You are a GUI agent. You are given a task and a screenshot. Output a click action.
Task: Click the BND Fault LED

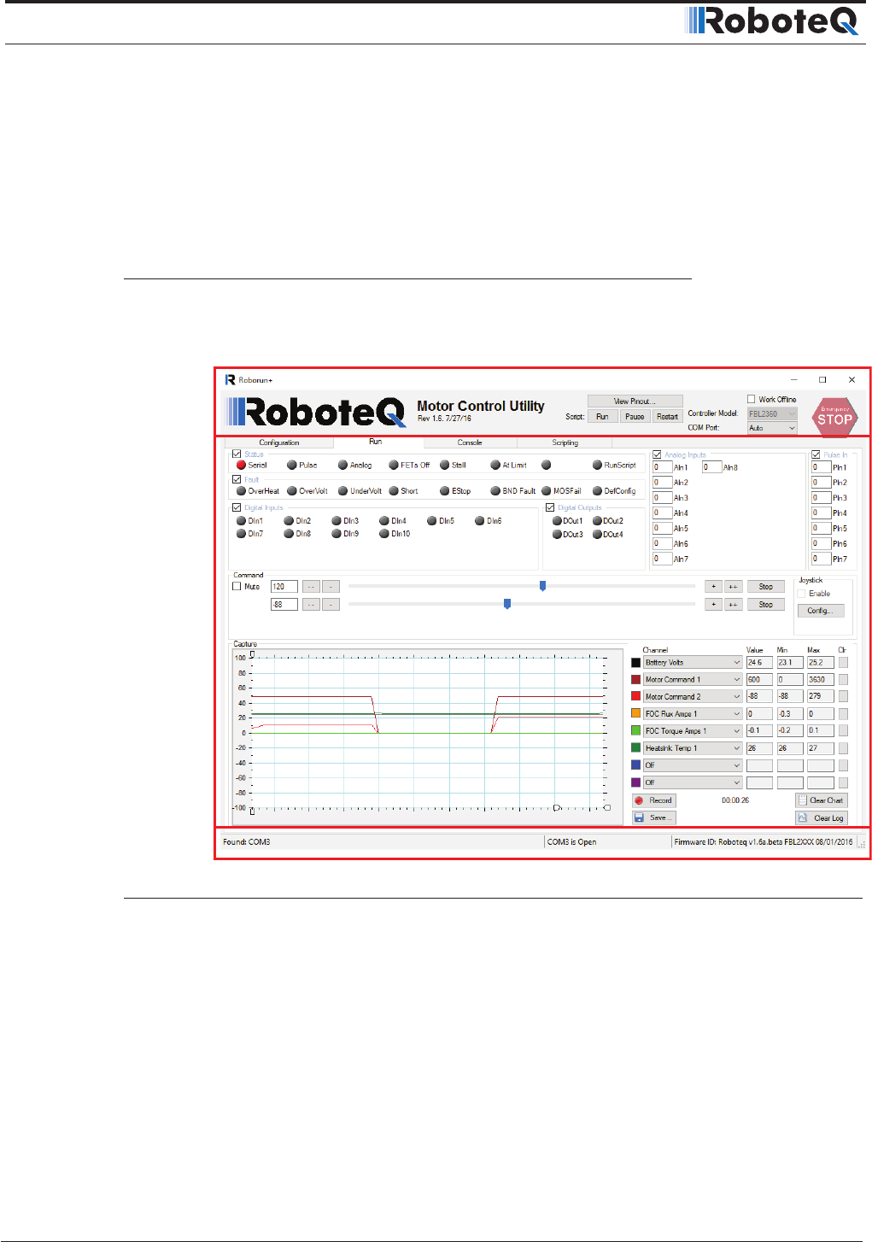(495, 491)
